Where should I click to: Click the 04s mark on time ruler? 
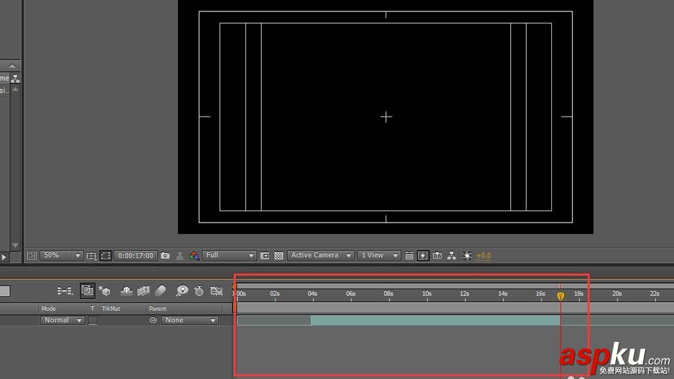tap(313, 294)
